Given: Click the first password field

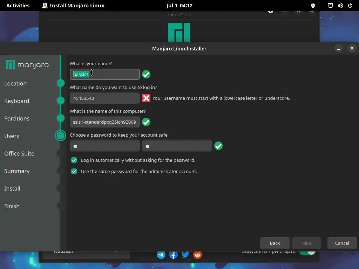Looking at the screenshot, I should tap(104, 146).
